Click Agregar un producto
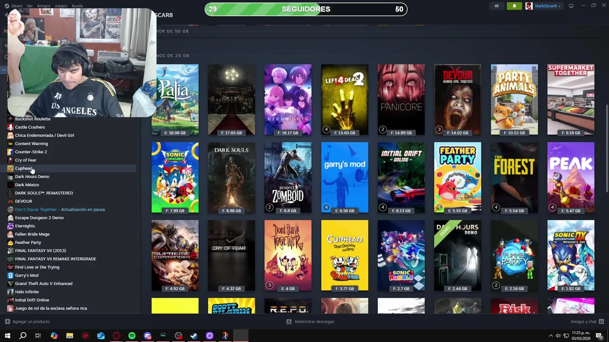Image resolution: width=609 pixels, height=342 pixels. pyautogui.click(x=31, y=322)
